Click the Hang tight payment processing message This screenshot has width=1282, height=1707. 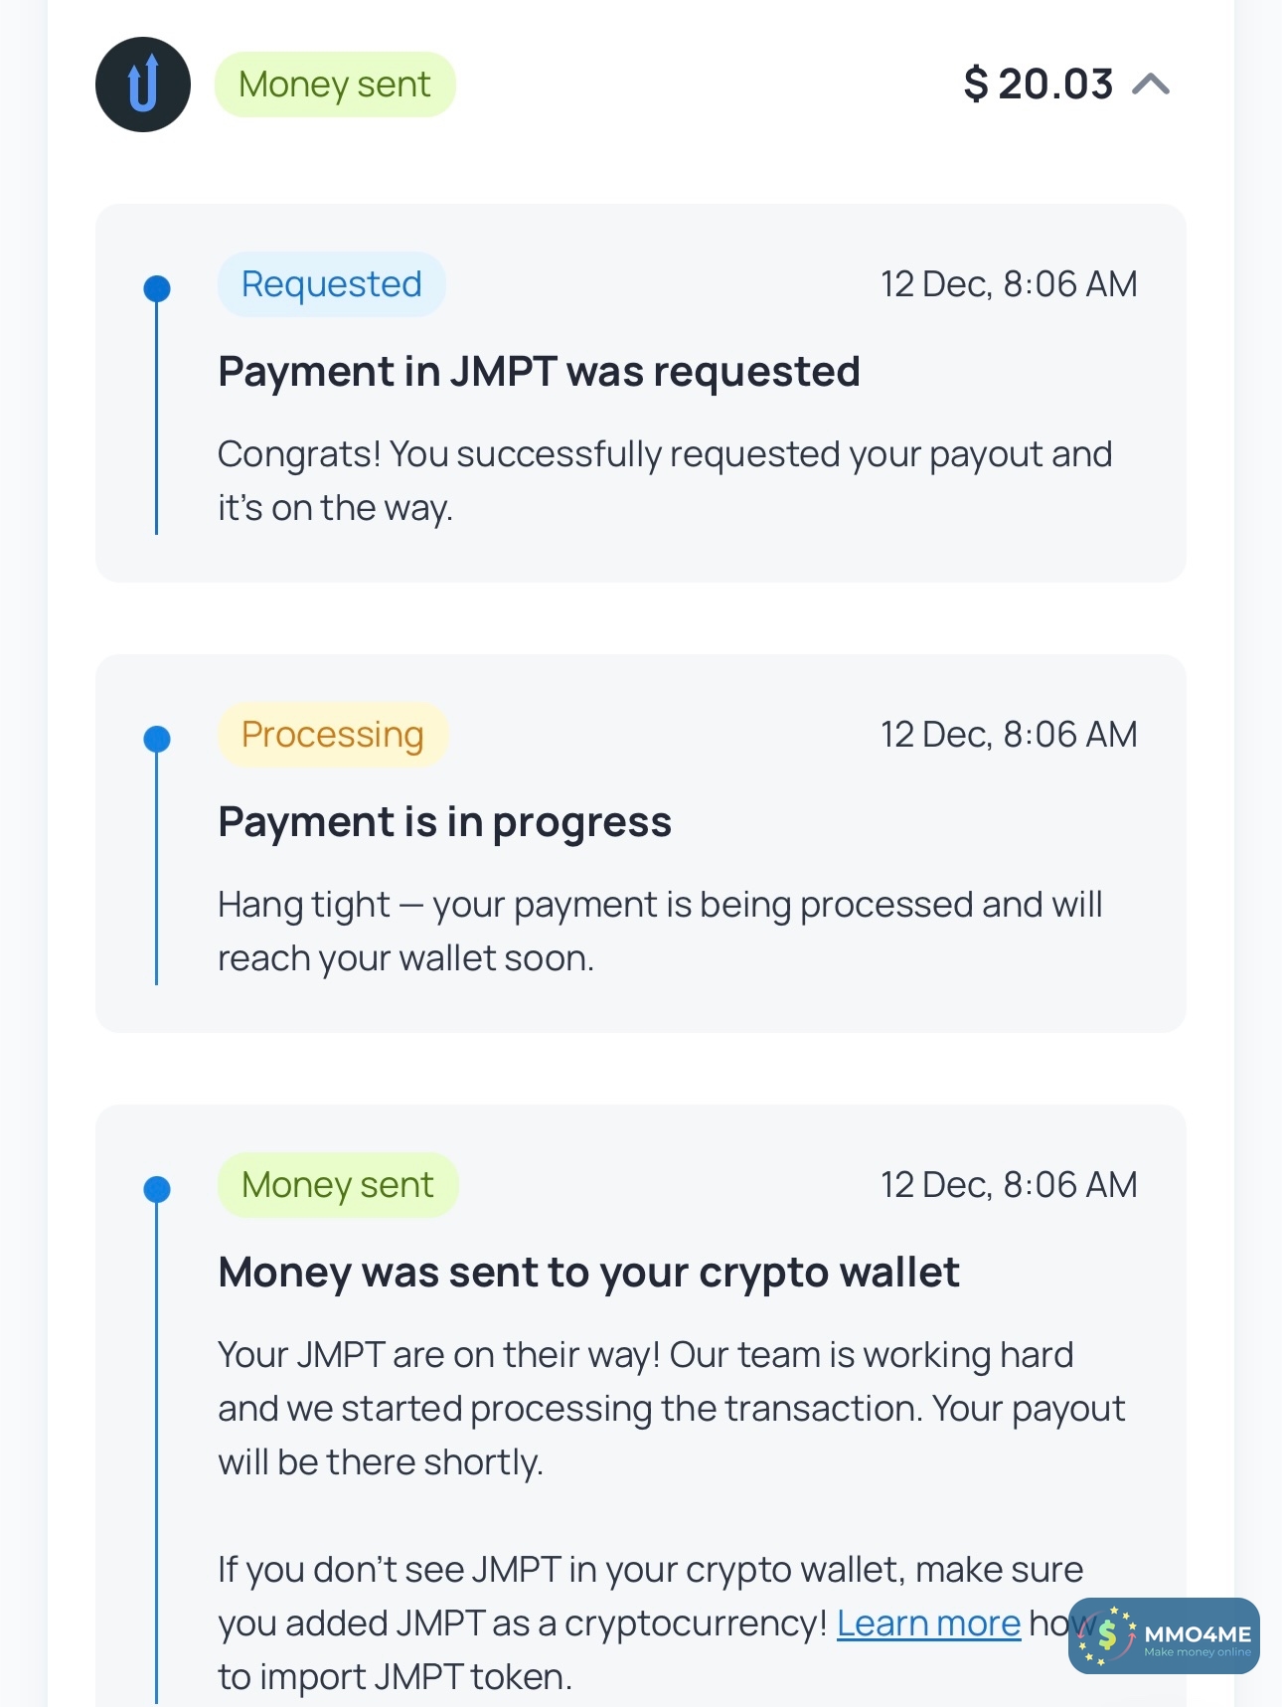(x=660, y=932)
